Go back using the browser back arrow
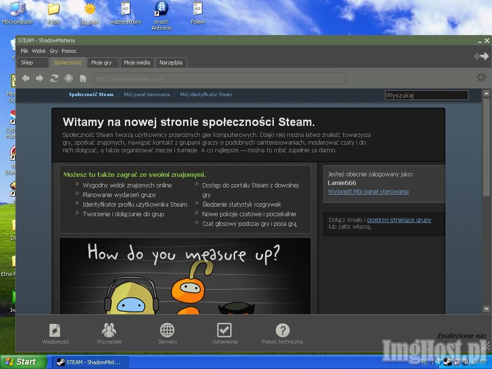 26,78
